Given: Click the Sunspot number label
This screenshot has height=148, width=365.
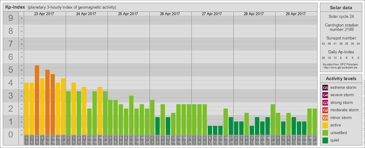Looking at the screenshot, I should (341, 38).
